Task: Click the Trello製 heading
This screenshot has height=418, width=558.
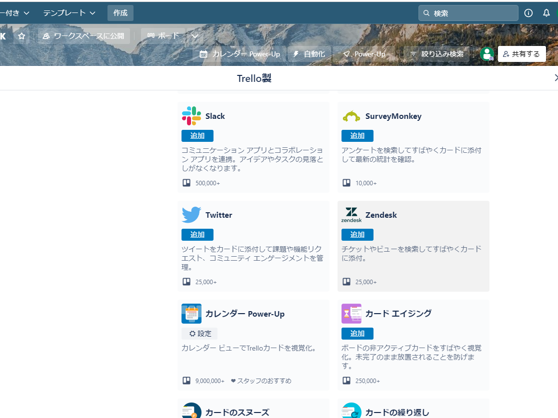Action: (x=254, y=78)
